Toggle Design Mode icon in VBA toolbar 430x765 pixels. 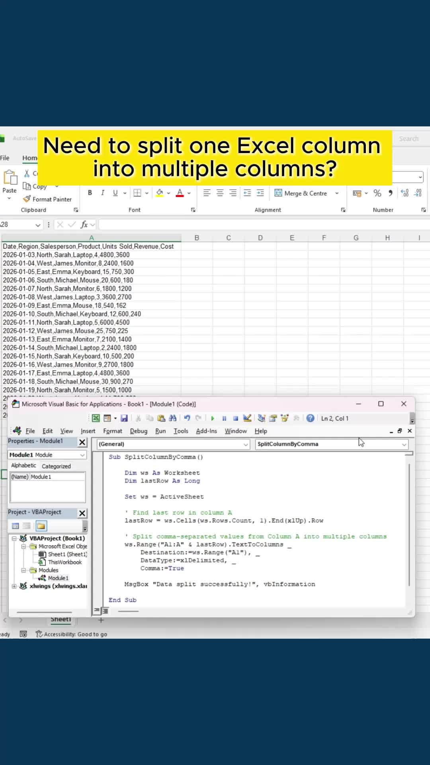pos(247,418)
